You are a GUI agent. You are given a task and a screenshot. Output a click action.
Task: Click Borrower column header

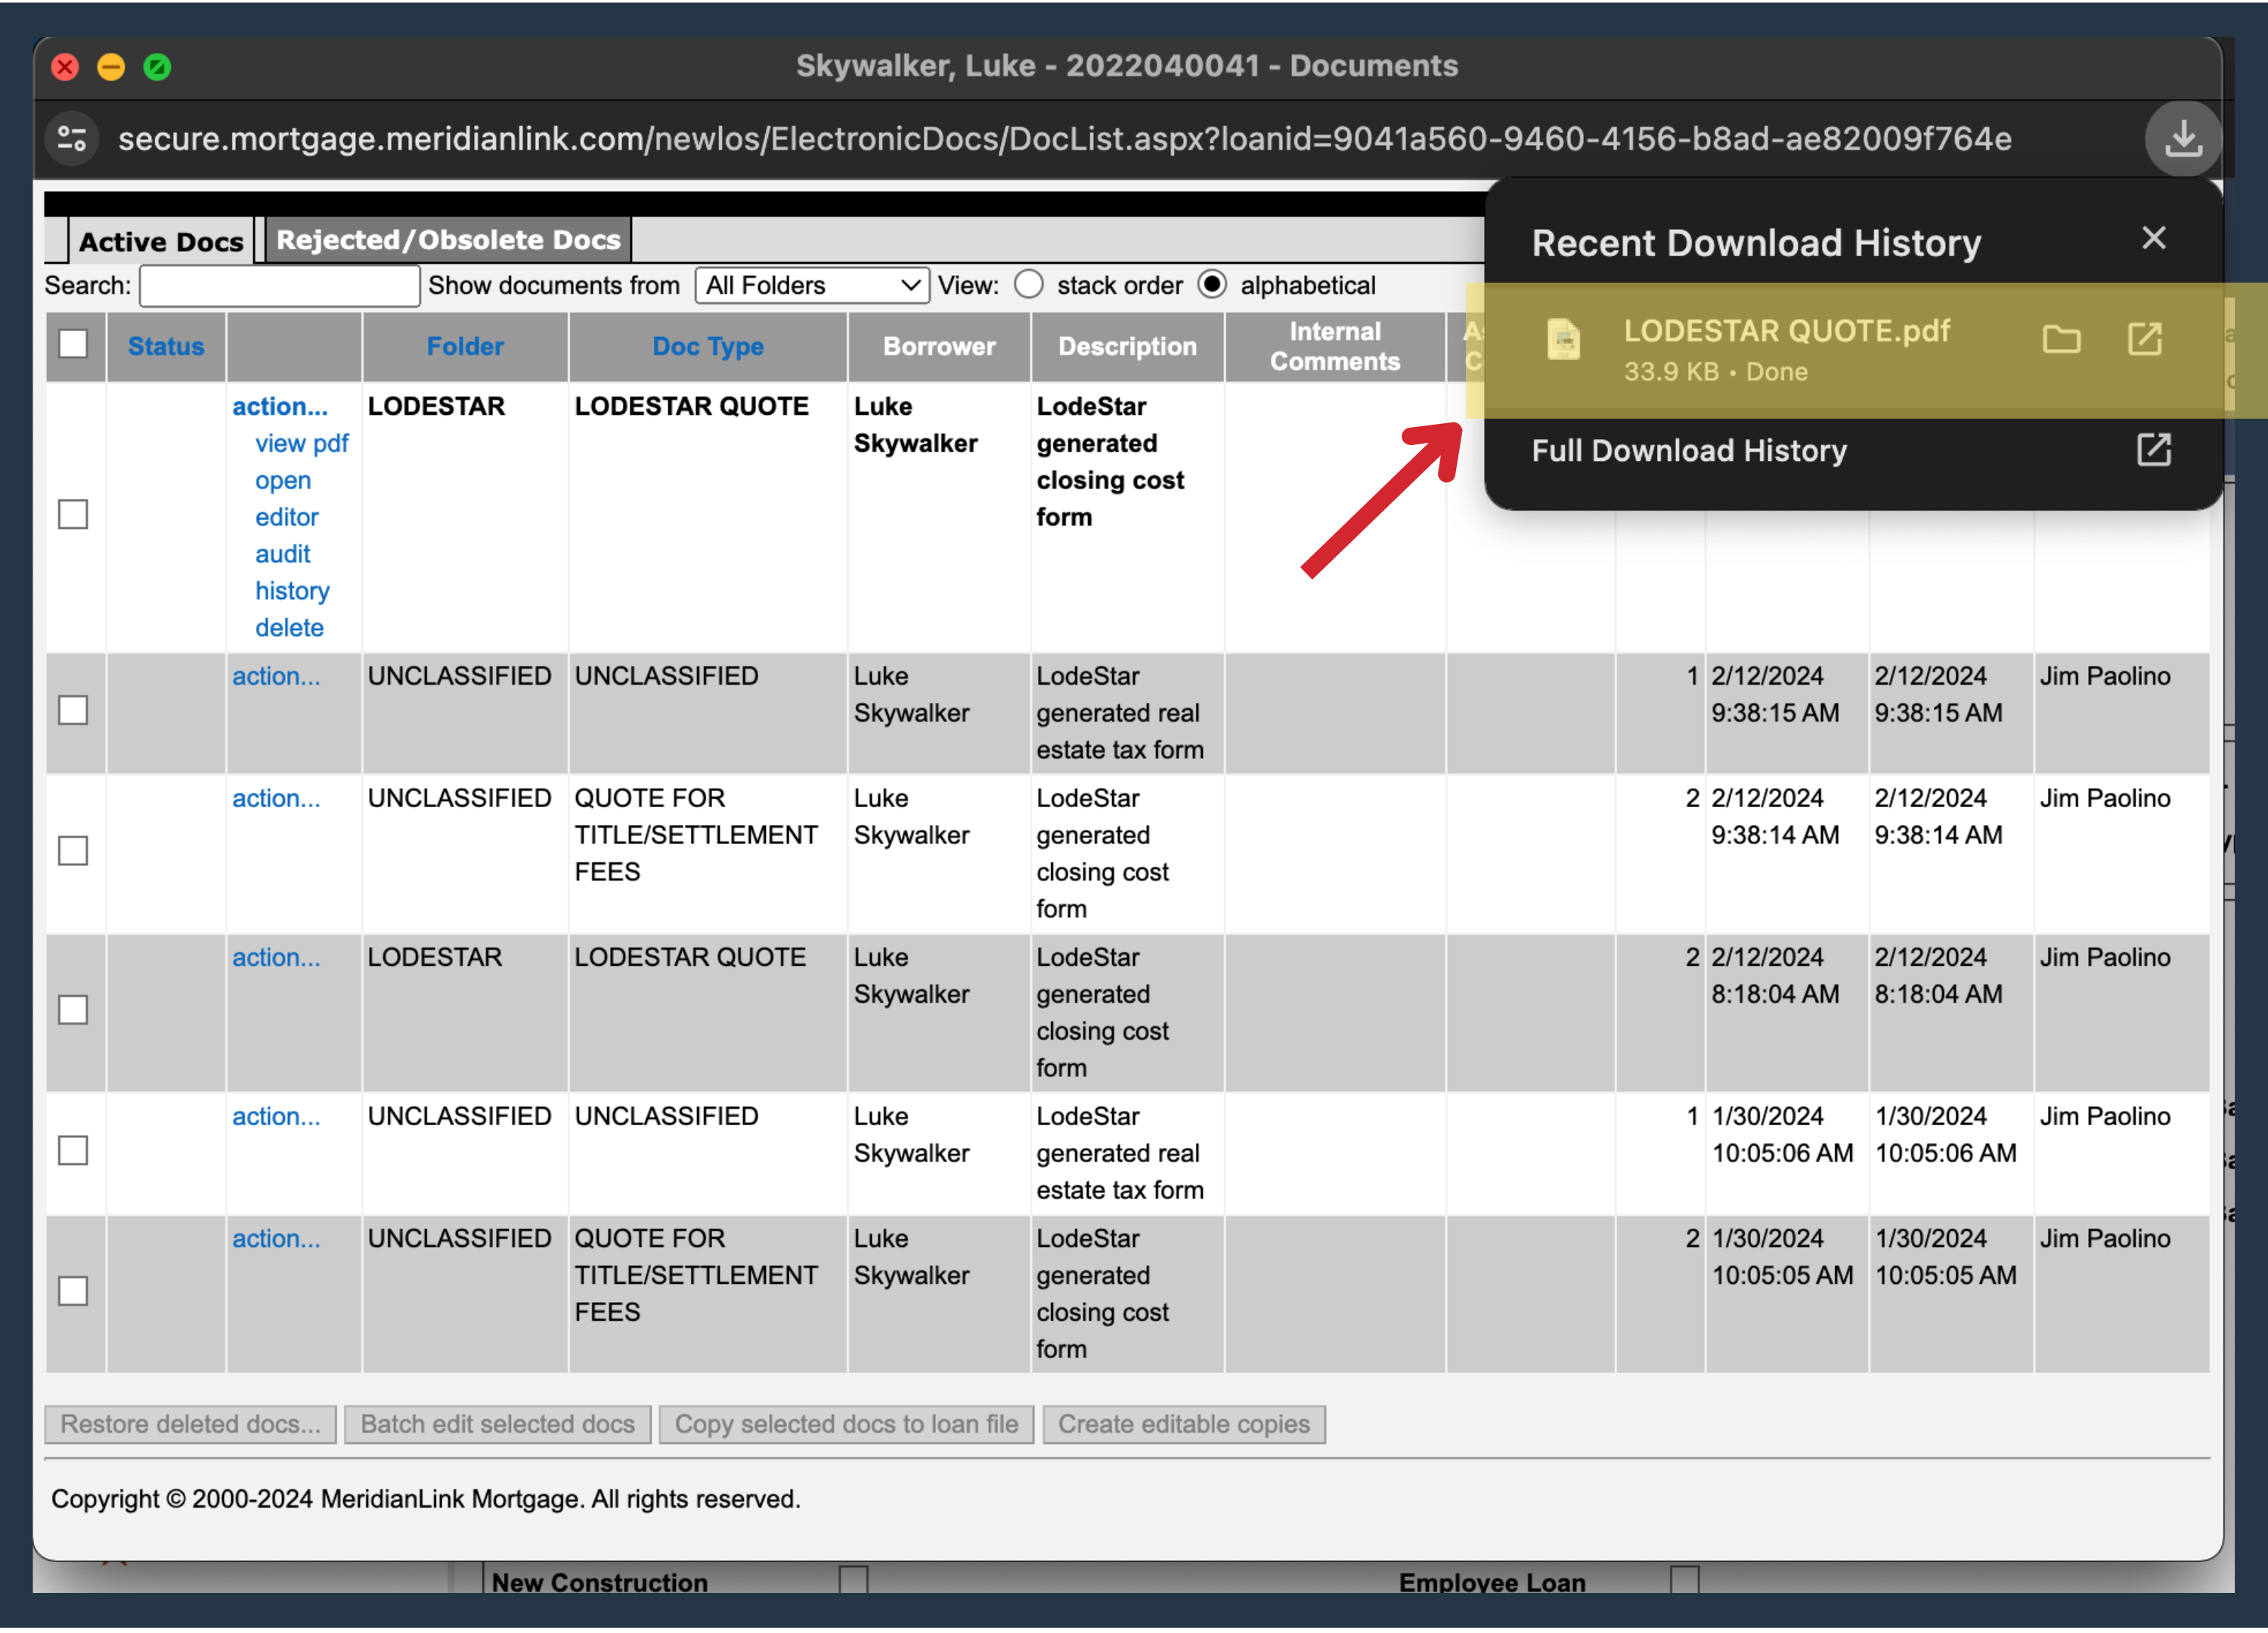pyautogui.click(x=939, y=347)
